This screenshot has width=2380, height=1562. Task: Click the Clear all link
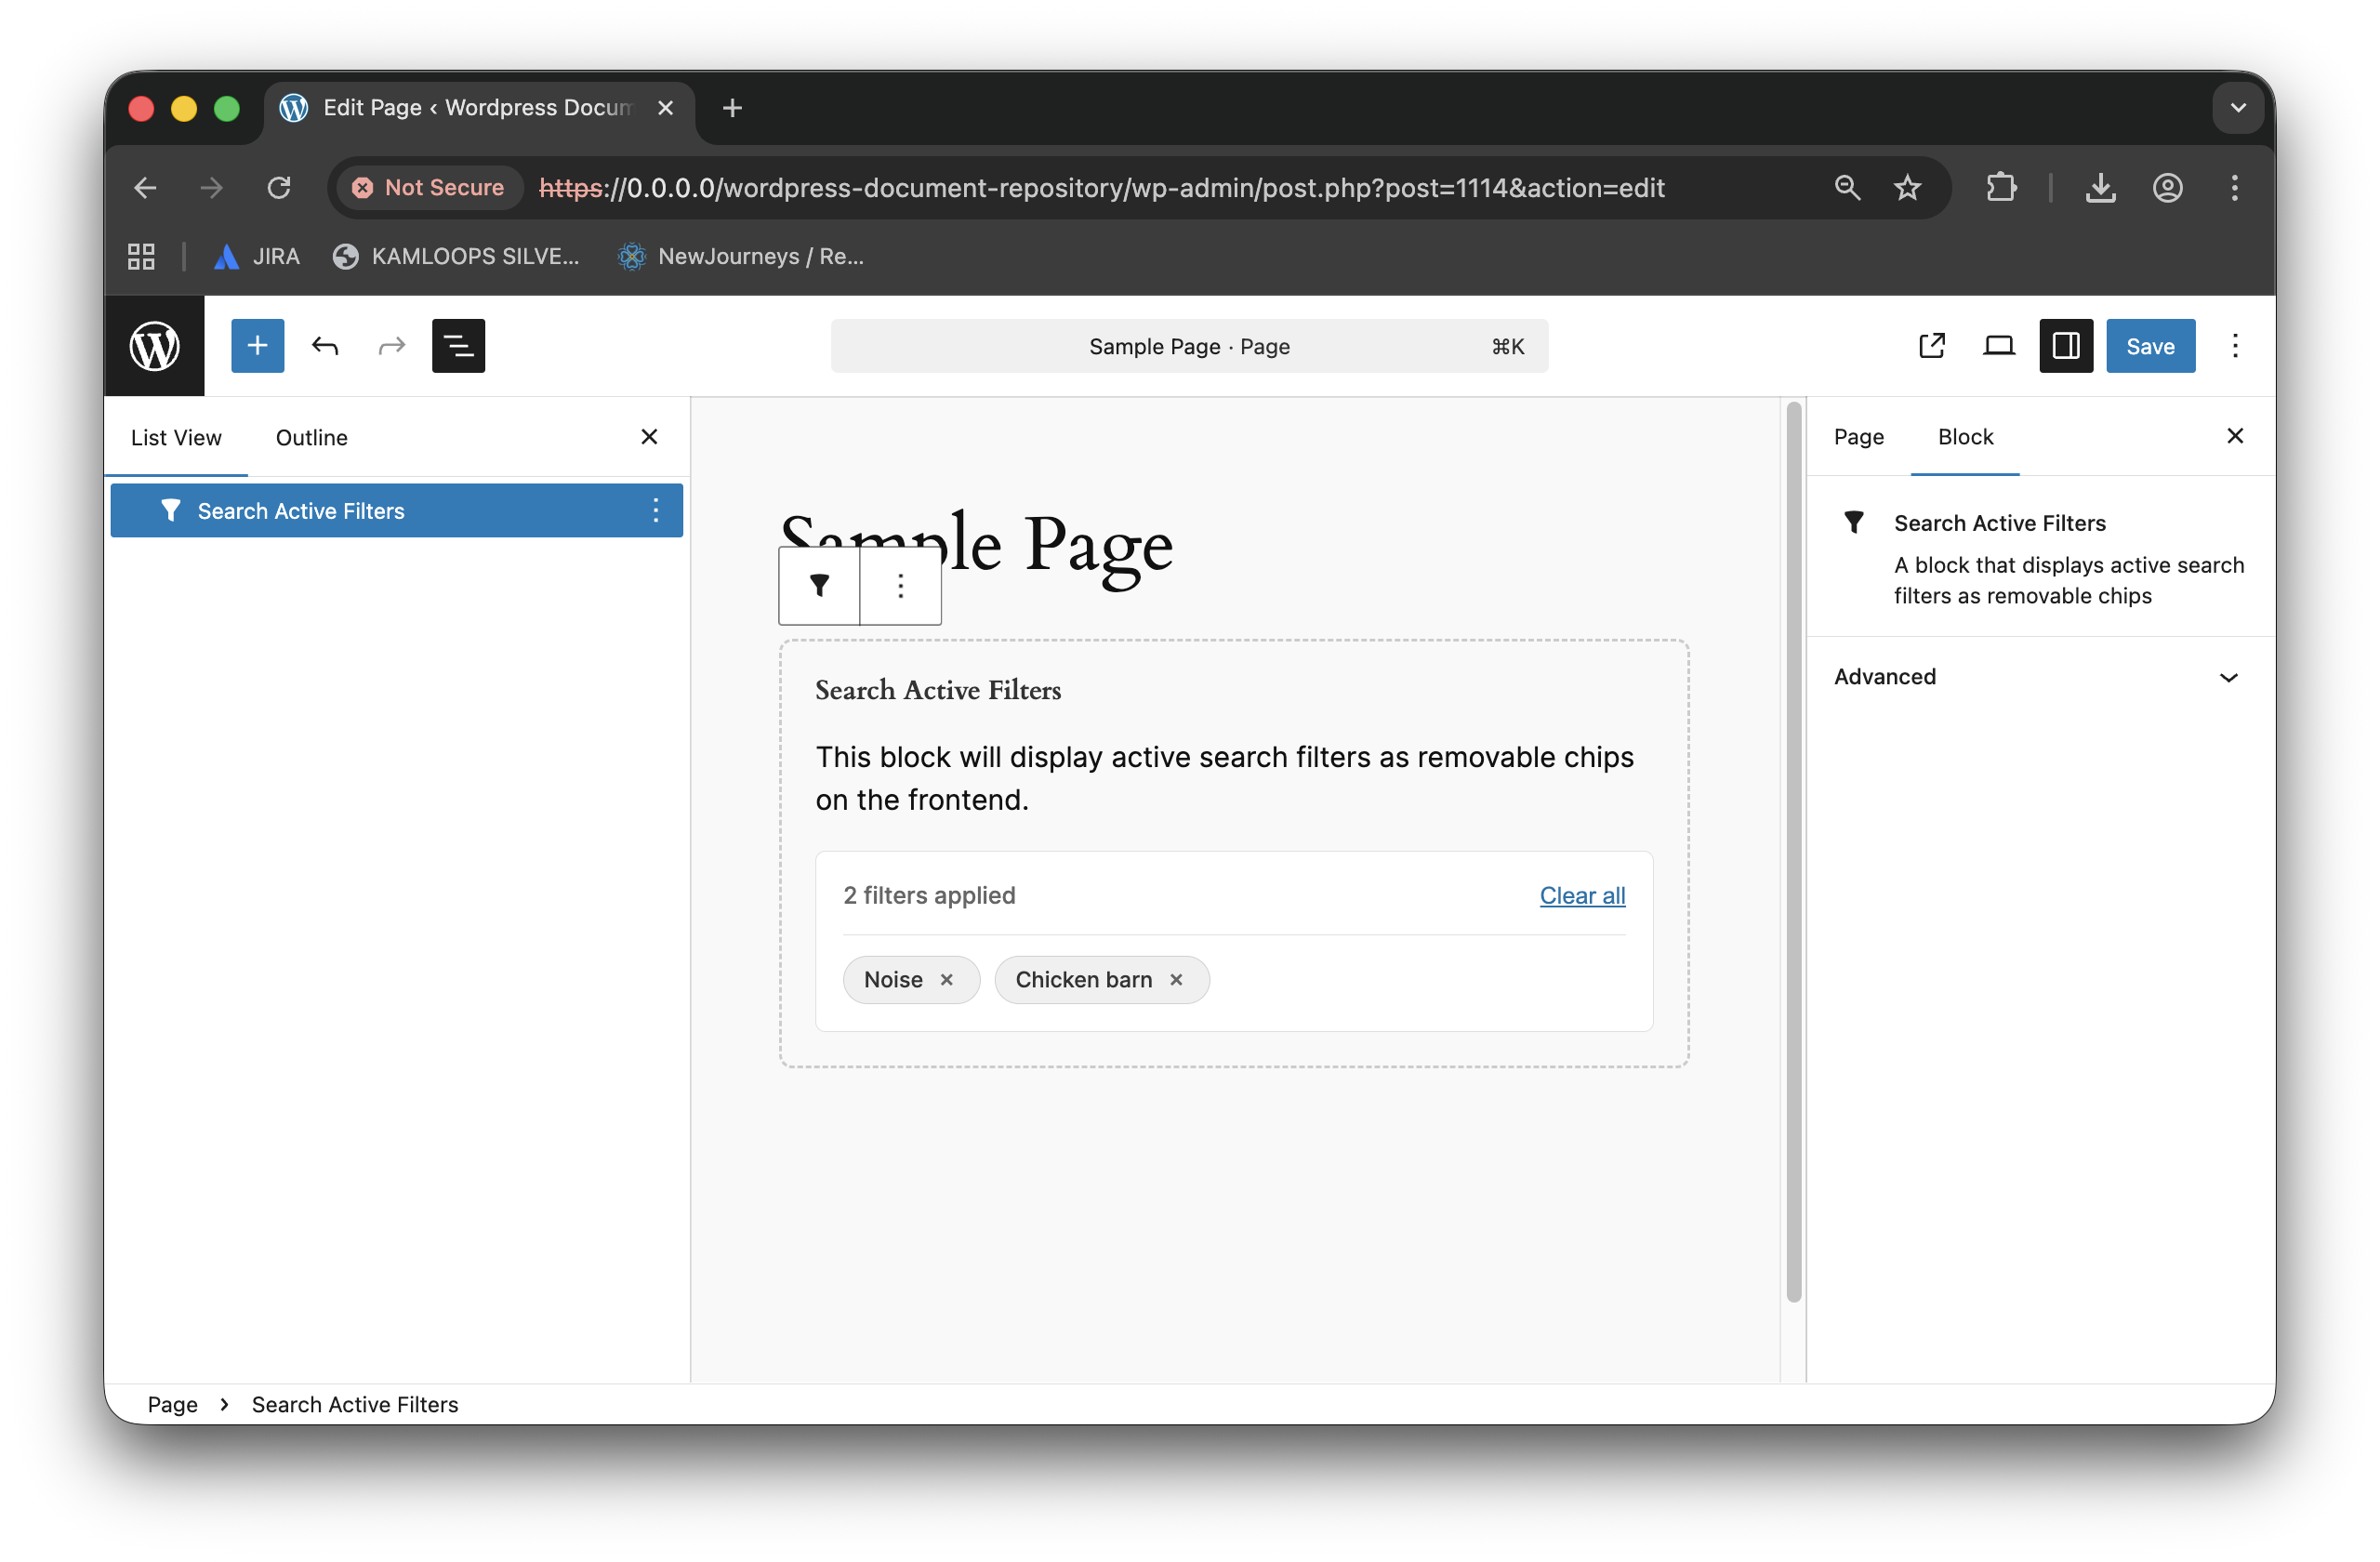pos(1582,896)
